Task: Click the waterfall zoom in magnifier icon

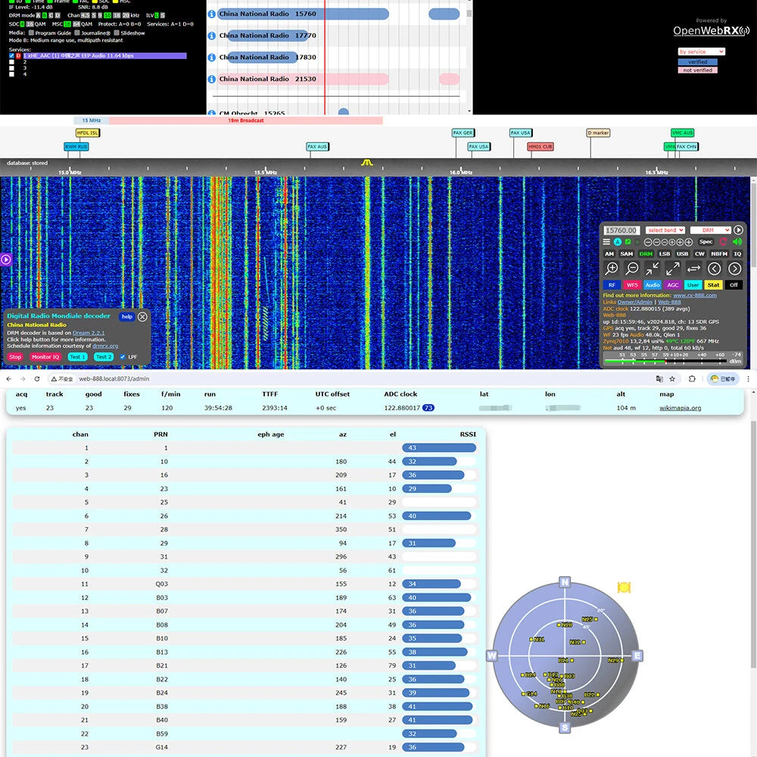Action: click(612, 269)
